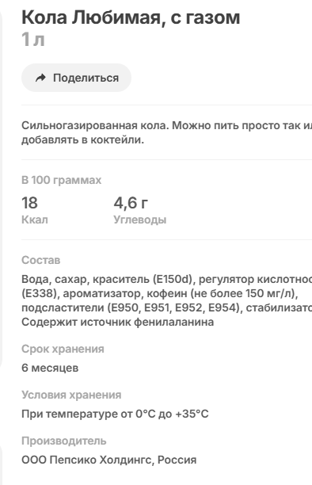
Task: Click manufacturer ООО Пепсико Холдингс, Россия
Action: point(108,460)
